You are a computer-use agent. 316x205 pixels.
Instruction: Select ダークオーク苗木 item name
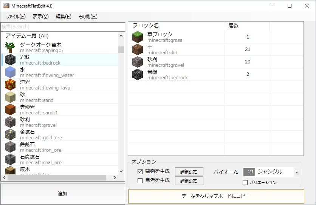tap(40, 45)
